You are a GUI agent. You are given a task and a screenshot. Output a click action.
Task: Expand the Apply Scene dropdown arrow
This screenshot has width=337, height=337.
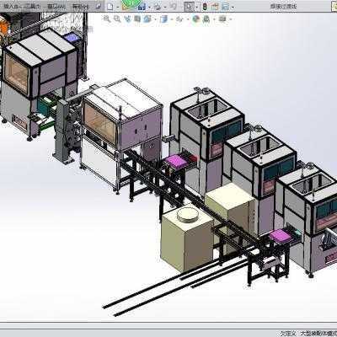coord(214,19)
